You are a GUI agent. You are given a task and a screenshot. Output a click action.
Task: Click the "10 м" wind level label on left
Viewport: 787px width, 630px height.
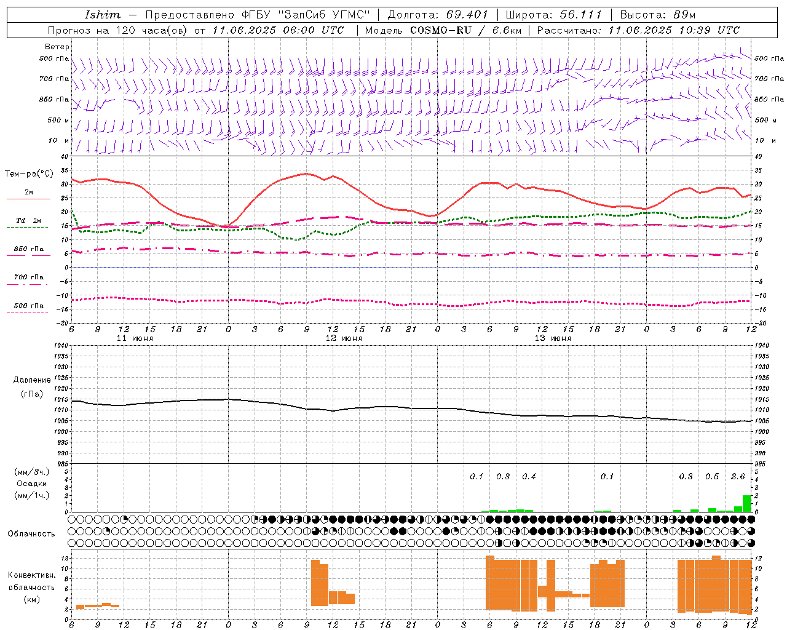[x=59, y=140]
